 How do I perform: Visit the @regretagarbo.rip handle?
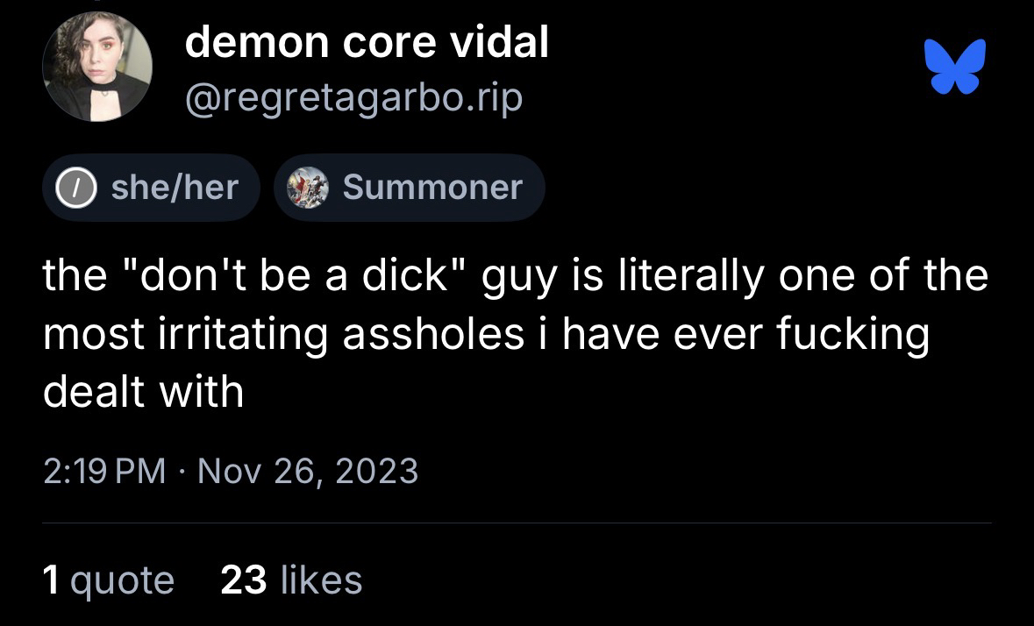pos(353,98)
